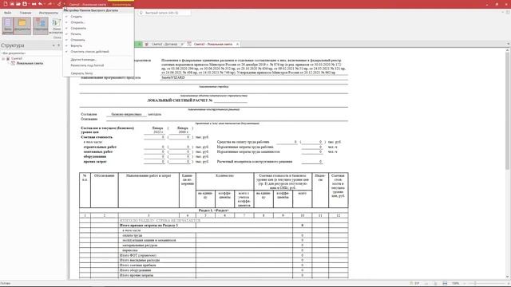Click the page layout icon in the status bar
This screenshot has width=511, height=287.
click(x=445, y=284)
